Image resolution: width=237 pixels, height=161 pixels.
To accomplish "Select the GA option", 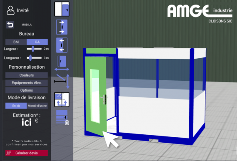I will [x=37, y=42].
